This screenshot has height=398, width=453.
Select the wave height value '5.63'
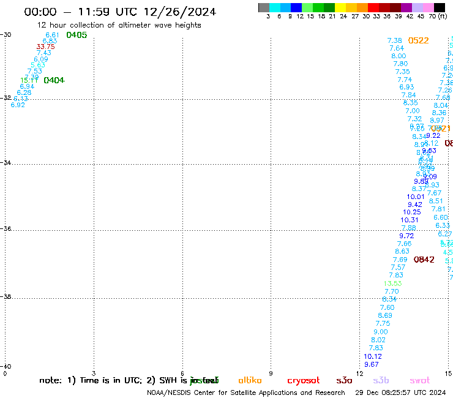coord(38,65)
